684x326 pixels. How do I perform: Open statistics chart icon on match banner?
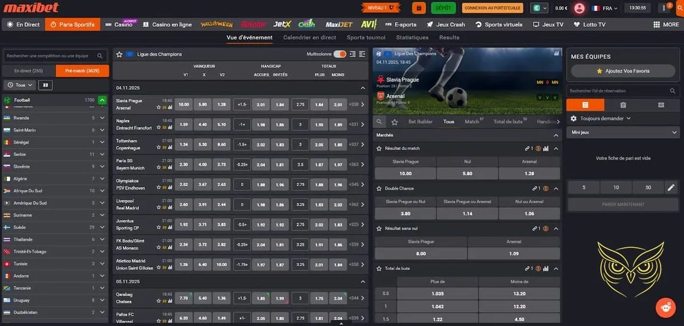pos(557,54)
